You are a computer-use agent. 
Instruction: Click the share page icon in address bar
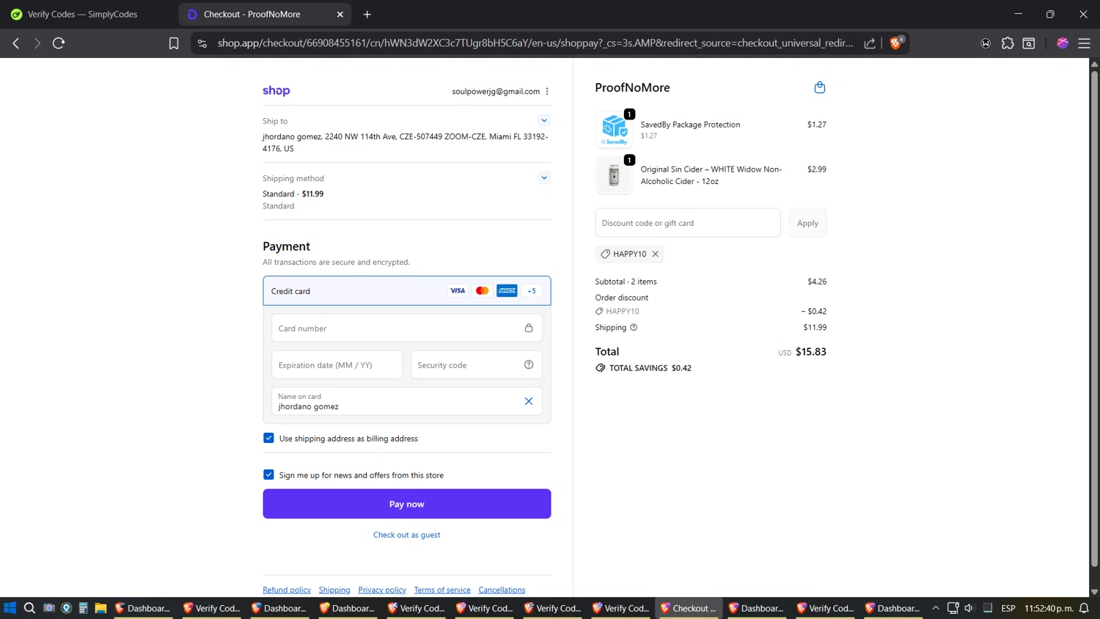[870, 43]
